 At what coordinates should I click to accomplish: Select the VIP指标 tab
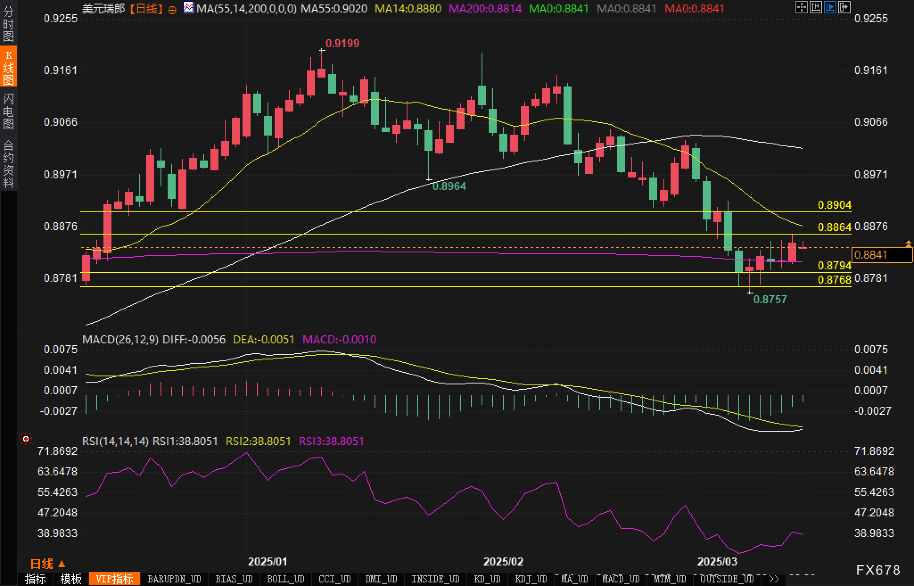point(115,579)
